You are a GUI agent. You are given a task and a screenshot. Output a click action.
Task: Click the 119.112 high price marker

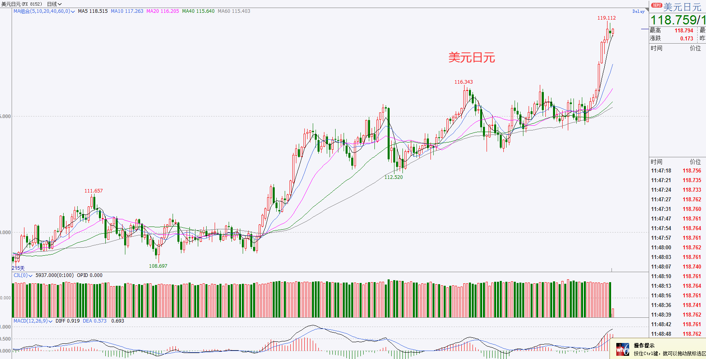click(606, 18)
